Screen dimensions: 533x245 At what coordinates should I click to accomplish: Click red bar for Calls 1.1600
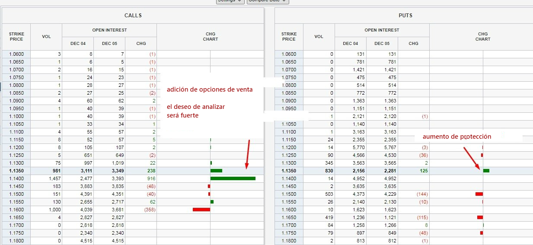[201, 210]
